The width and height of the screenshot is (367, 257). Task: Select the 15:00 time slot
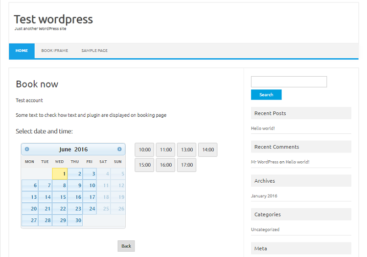[x=144, y=165]
